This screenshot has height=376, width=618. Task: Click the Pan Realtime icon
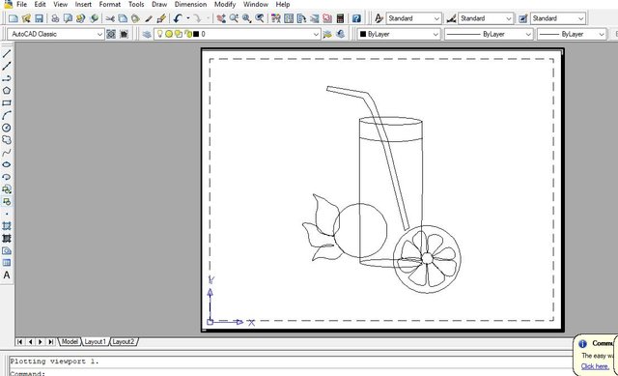coord(221,18)
